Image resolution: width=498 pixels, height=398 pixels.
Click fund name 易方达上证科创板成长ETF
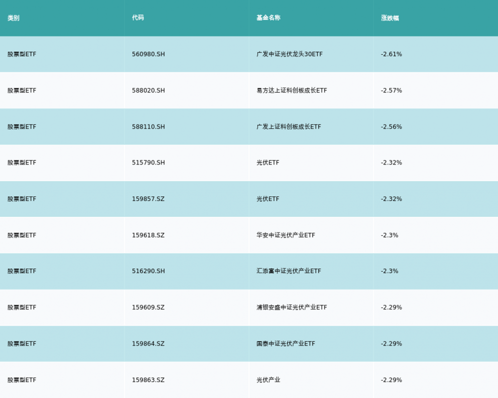tap(292, 91)
